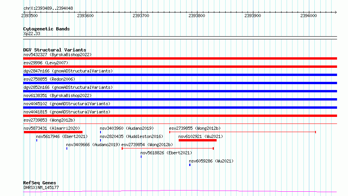Viewport: 348px width, 196px height.
Task: Click the nsv5618826 (Ebert2021) blue marker
Action: pyautogui.click(x=141, y=157)
